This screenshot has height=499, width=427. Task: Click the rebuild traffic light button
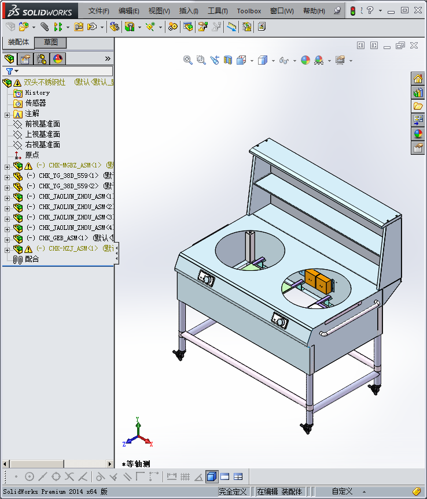coord(352,11)
